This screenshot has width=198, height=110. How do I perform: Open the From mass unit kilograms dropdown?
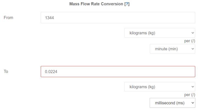point(159,33)
